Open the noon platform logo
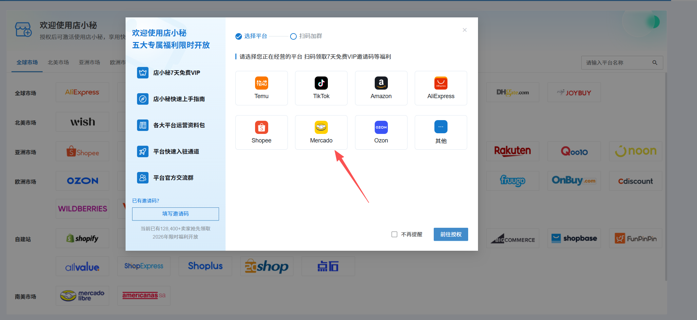Screen dimensions: 697x320 (635, 151)
